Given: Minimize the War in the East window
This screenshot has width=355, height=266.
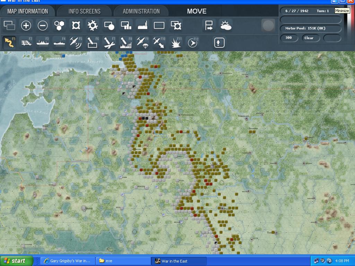Looking at the screenshot, I should (x=335, y=1).
